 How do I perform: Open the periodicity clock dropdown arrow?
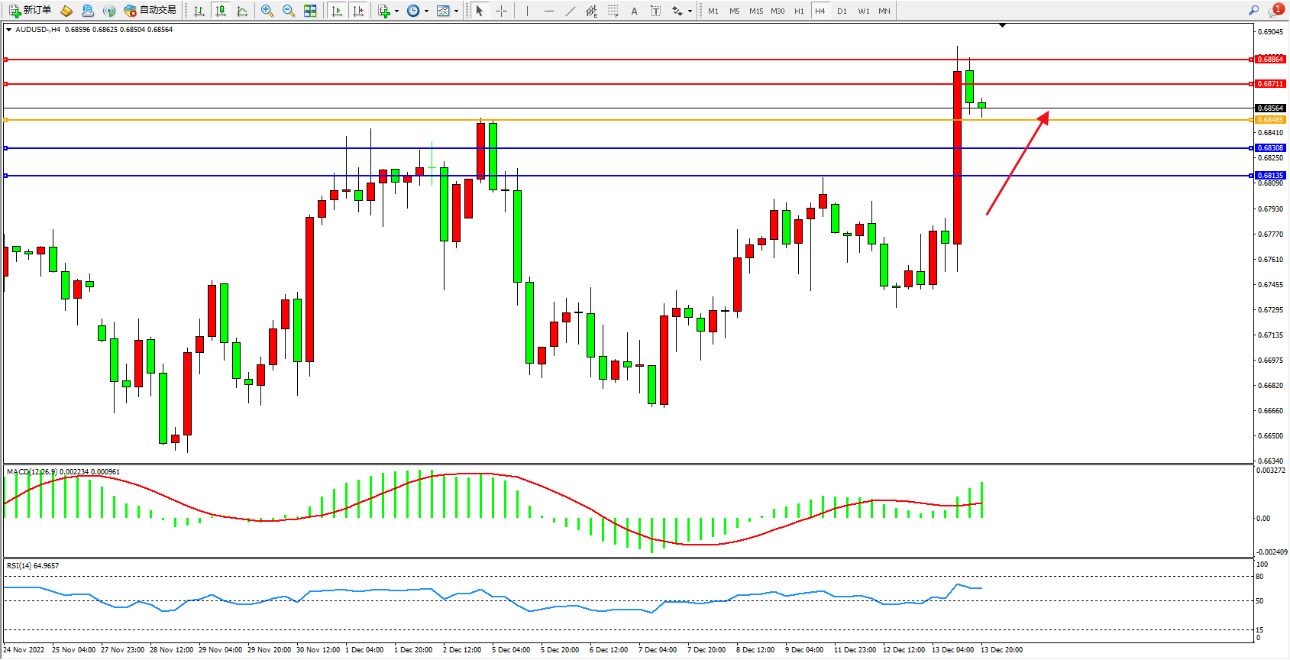(426, 11)
